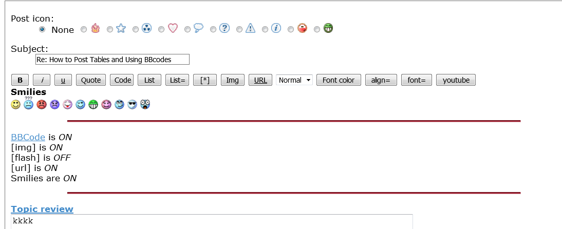The width and height of the screenshot is (562, 229).
Task: Choose the radioactive post icon radio button
Action: [136, 29]
